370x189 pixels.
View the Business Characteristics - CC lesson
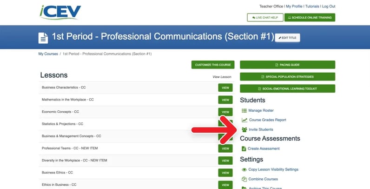click(225, 88)
